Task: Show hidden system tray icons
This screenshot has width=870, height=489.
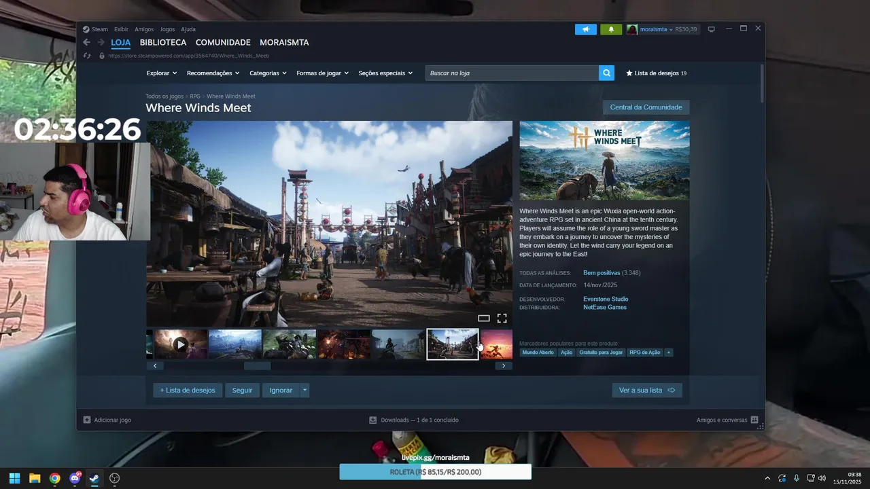Action: (x=767, y=478)
